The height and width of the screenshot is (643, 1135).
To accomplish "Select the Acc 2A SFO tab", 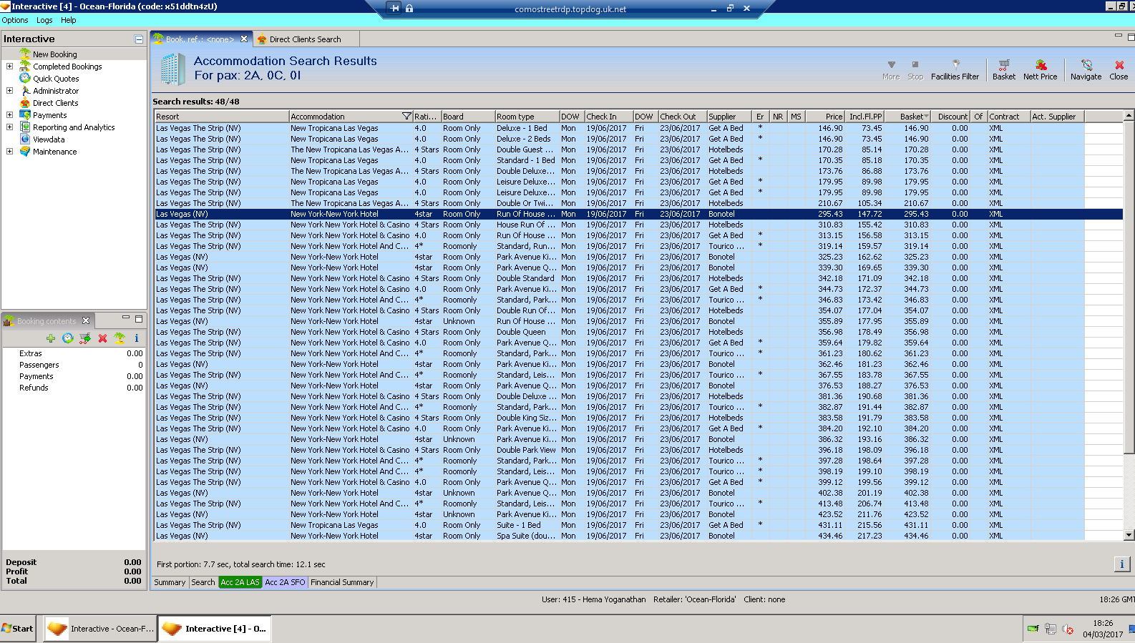I will (x=285, y=582).
